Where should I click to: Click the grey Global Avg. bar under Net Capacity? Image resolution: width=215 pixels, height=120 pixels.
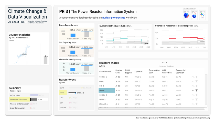click(x=87, y=51)
